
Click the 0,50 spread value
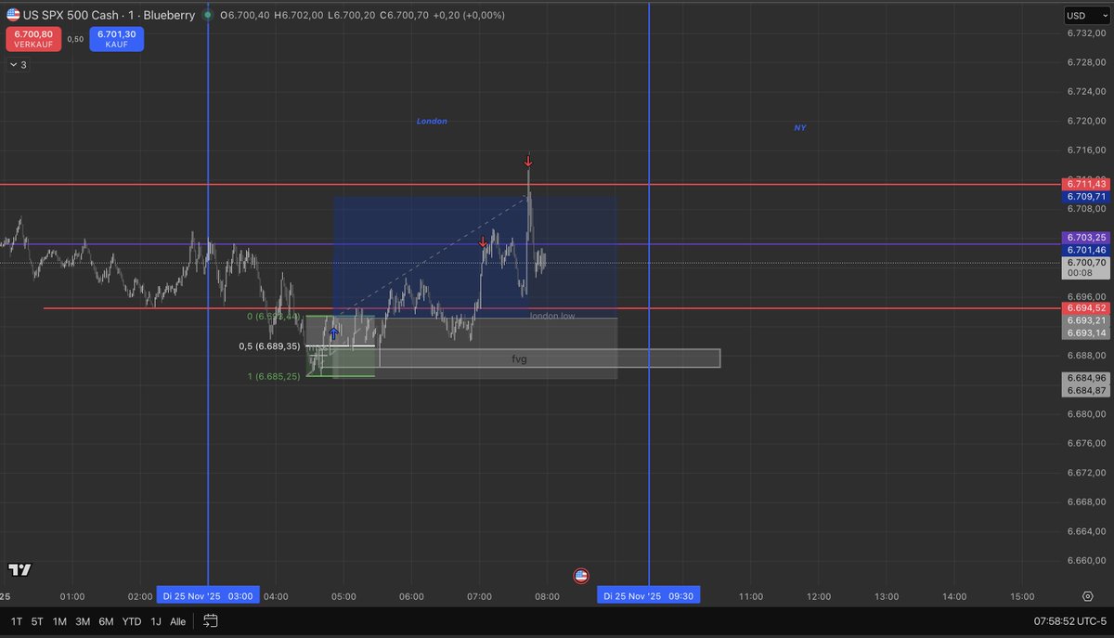coord(76,39)
